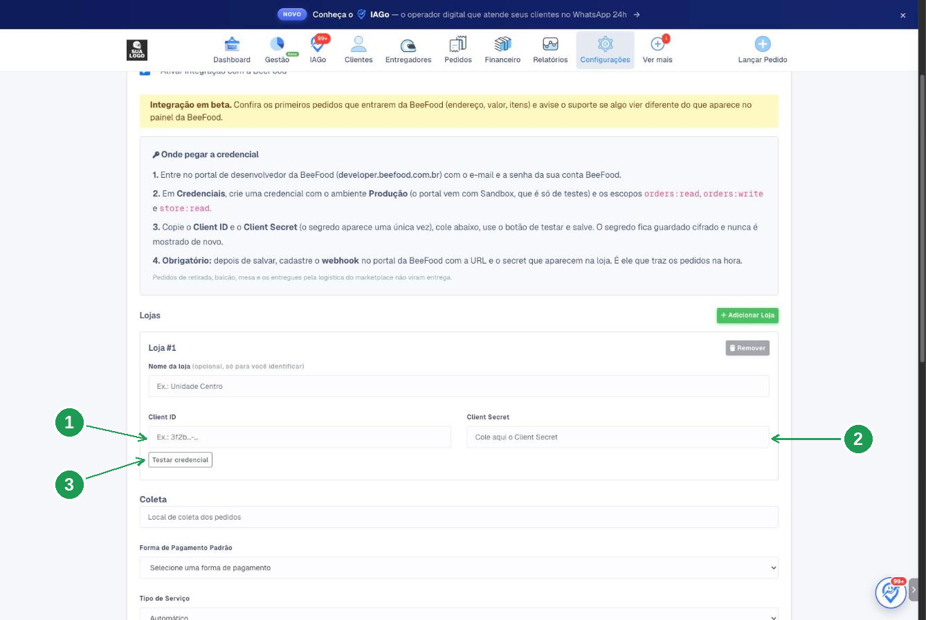Image resolution: width=926 pixels, height=620 pixels.
Task: Click the SUA LOGO company logo
Action: 137,50
